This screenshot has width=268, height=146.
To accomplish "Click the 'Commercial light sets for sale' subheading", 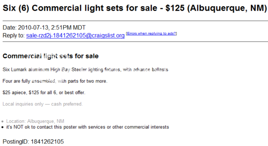I will pyautogui.click(x=51, y=56).
